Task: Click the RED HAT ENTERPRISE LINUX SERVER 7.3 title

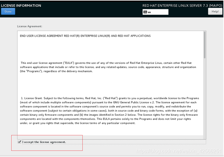Action: click(x=182, y=6)
